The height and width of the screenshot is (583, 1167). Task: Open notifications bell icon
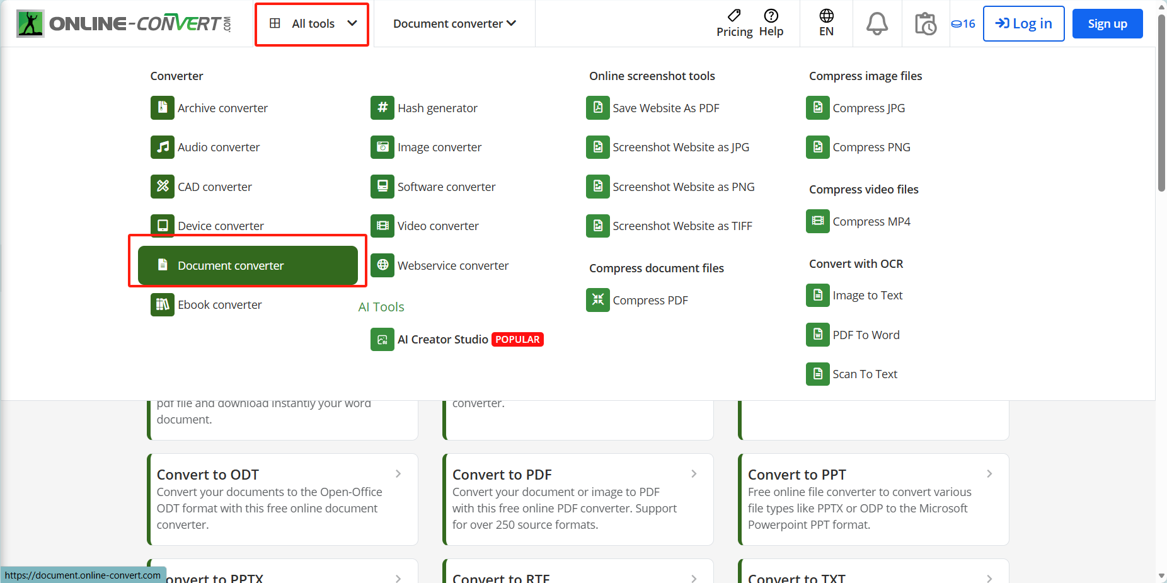tap(877, 24)
